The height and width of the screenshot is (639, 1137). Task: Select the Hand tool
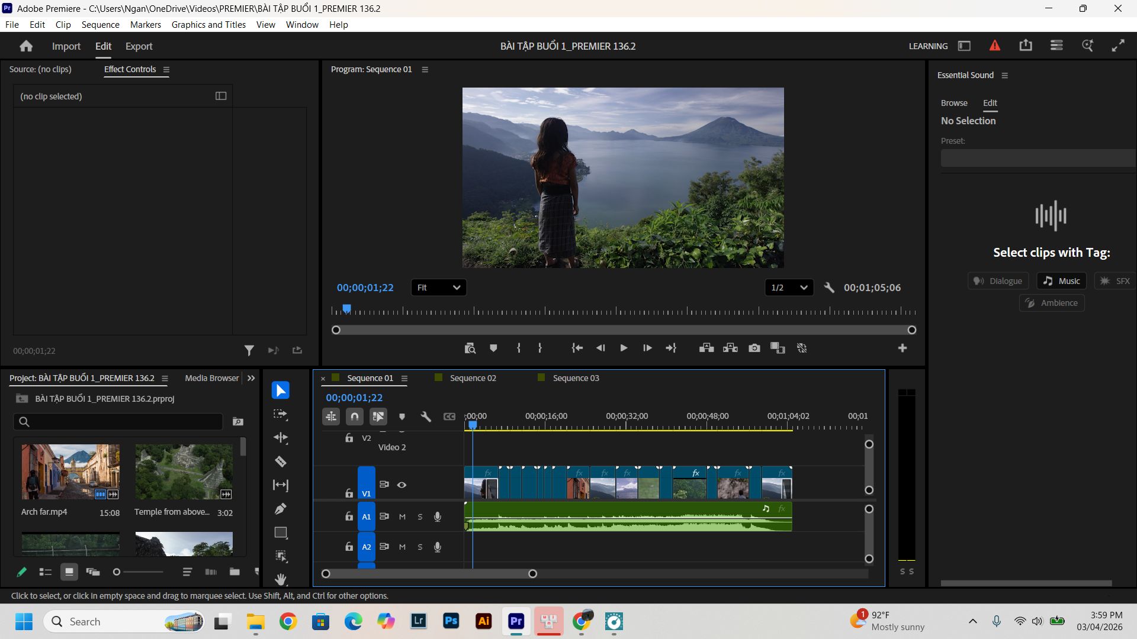point(281,579)
